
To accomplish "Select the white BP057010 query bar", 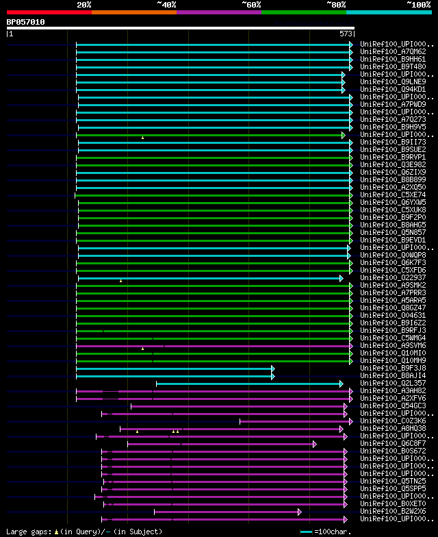I will coord(181,28).
